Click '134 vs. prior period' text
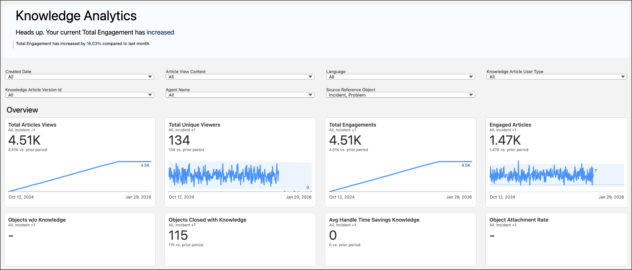 pyautogui.click(x=186, y=150)
